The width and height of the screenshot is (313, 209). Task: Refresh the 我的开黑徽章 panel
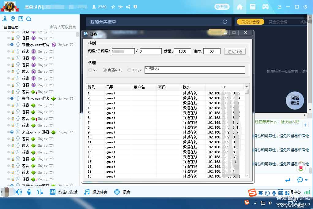(x=225, y=22)
